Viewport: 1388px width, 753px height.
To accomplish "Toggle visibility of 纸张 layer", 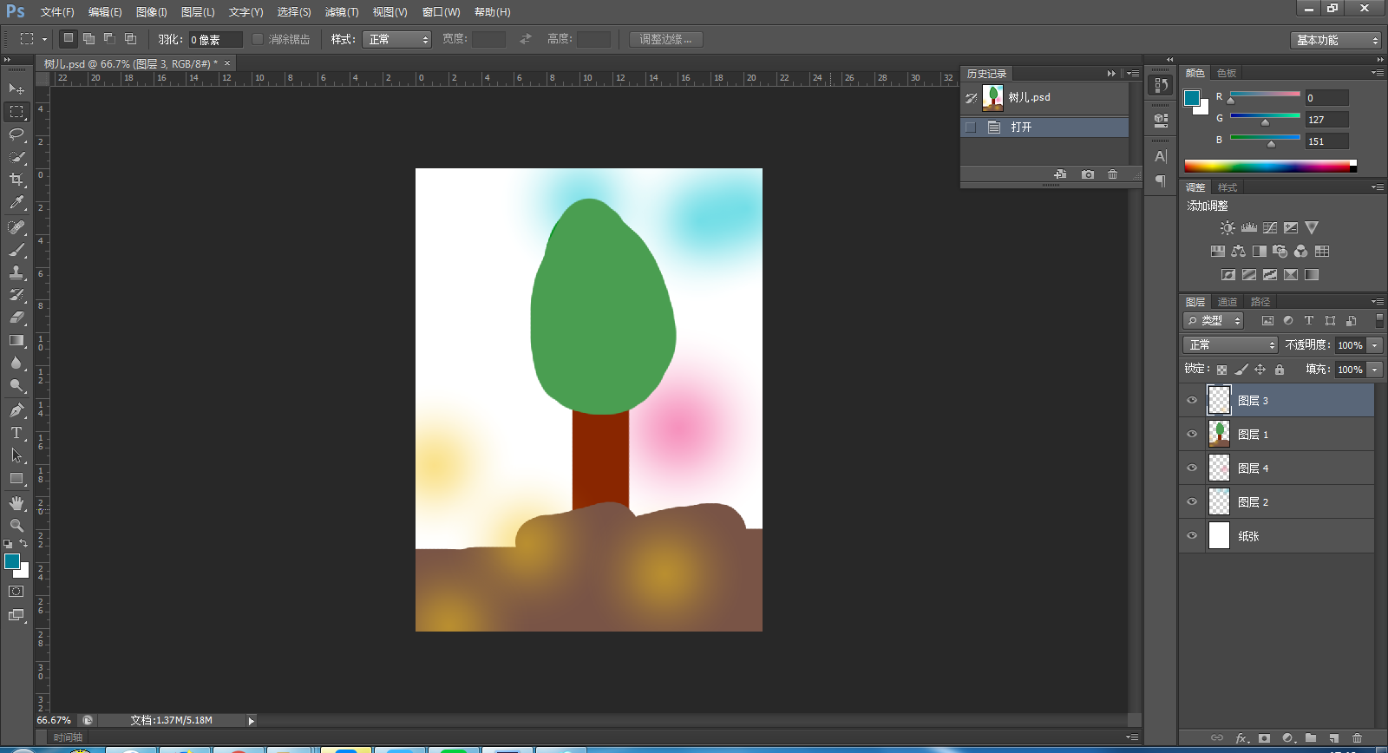I will pos(1192,536).
